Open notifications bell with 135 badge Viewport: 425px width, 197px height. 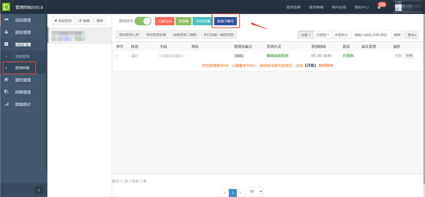click(379, 7)
